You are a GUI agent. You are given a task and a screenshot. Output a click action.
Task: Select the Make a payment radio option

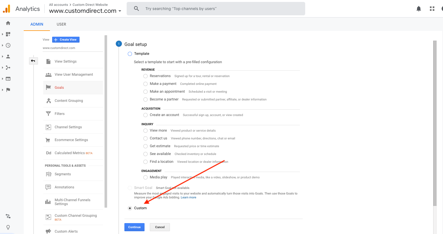point(145,84)
